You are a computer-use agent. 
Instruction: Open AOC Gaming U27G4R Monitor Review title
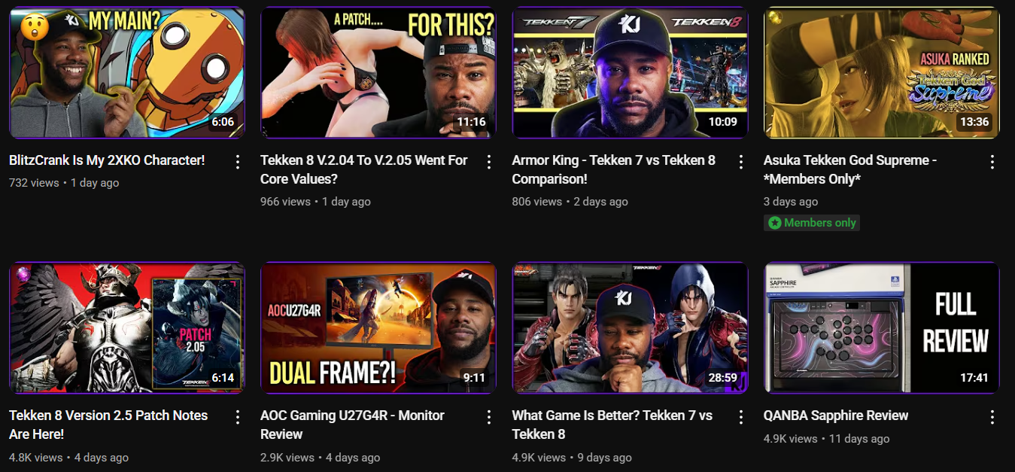point(352,425)
